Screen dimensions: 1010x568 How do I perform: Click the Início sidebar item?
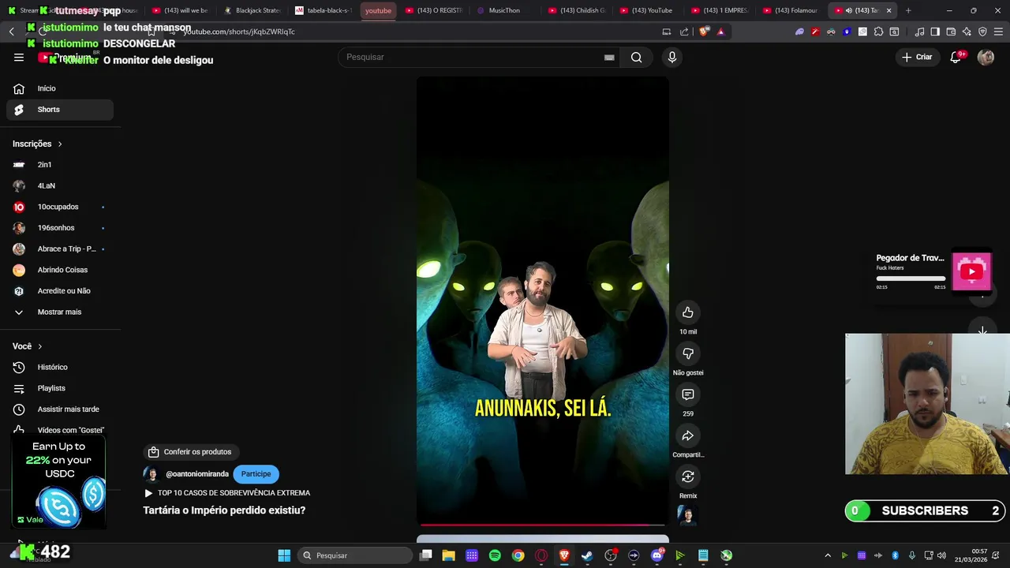[60, 88]
